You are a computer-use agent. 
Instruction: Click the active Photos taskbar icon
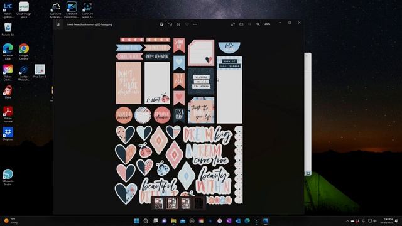click(x=266, y=221)
